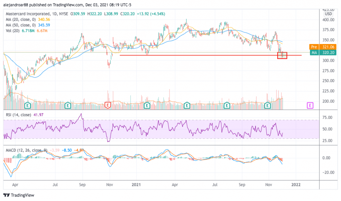Image resolution: width=341 pixels, height=201 pixels.
Task: Select the red horizontal support line
Action: [x=210, y=55]
